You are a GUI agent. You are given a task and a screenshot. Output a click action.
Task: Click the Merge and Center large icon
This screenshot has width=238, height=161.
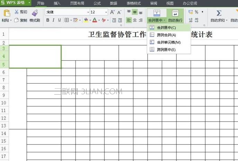[x=157, y=13]
